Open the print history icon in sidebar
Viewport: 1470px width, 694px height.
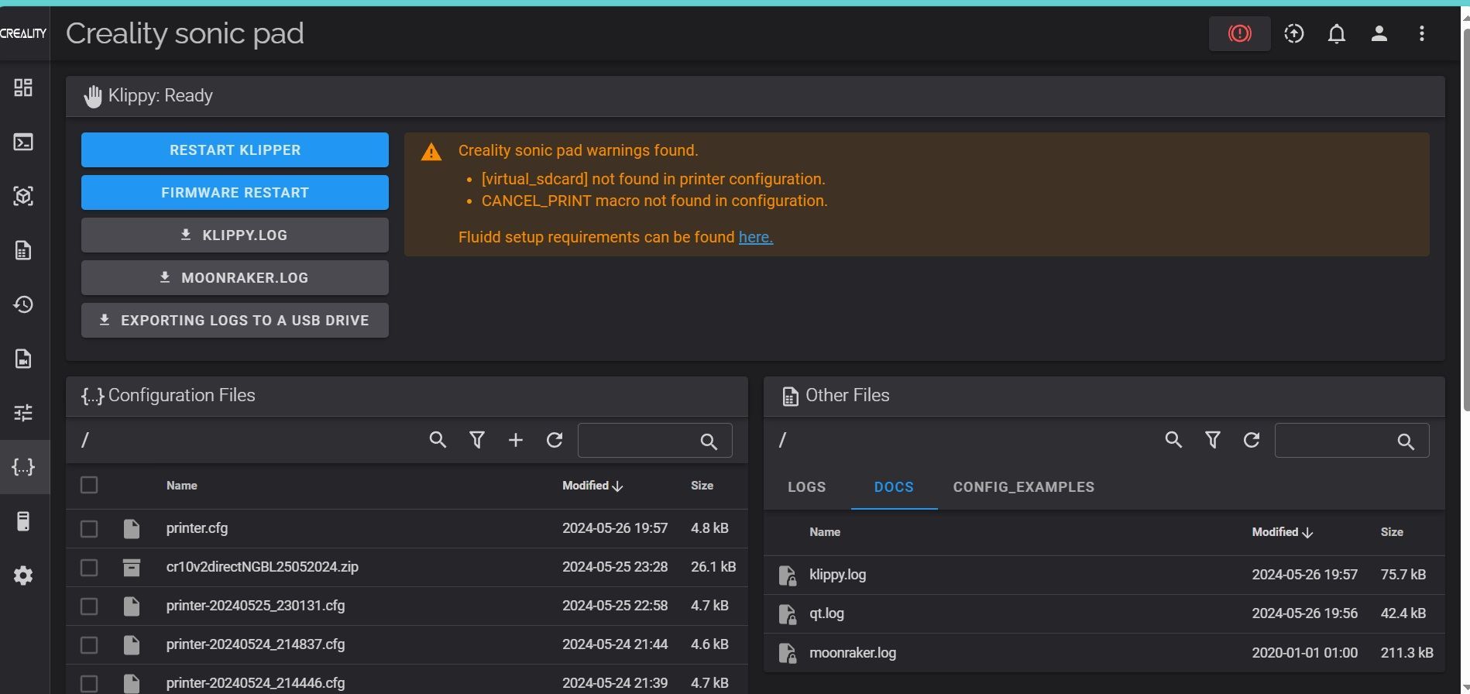[x=23, y=304]
